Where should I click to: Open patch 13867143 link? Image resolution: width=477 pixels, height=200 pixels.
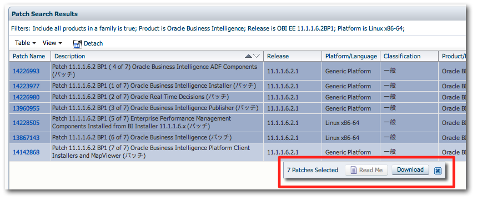tap(26, 138)
